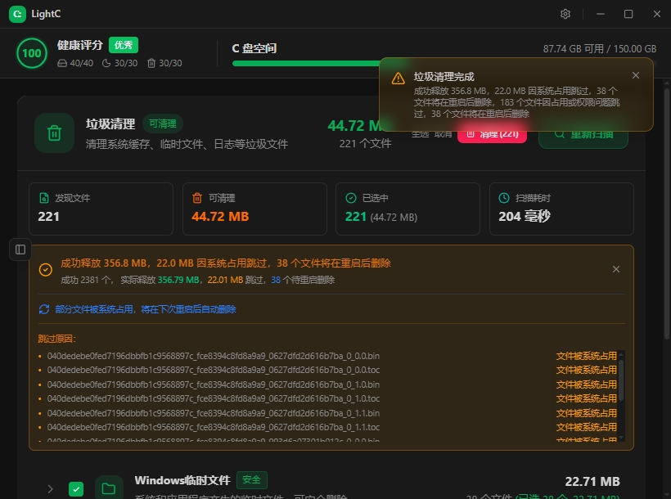Image resolution: width=671 pixels, height=499 pixels.
Task: Click the 健康评分 label
Action: click(x=80, y=45)
